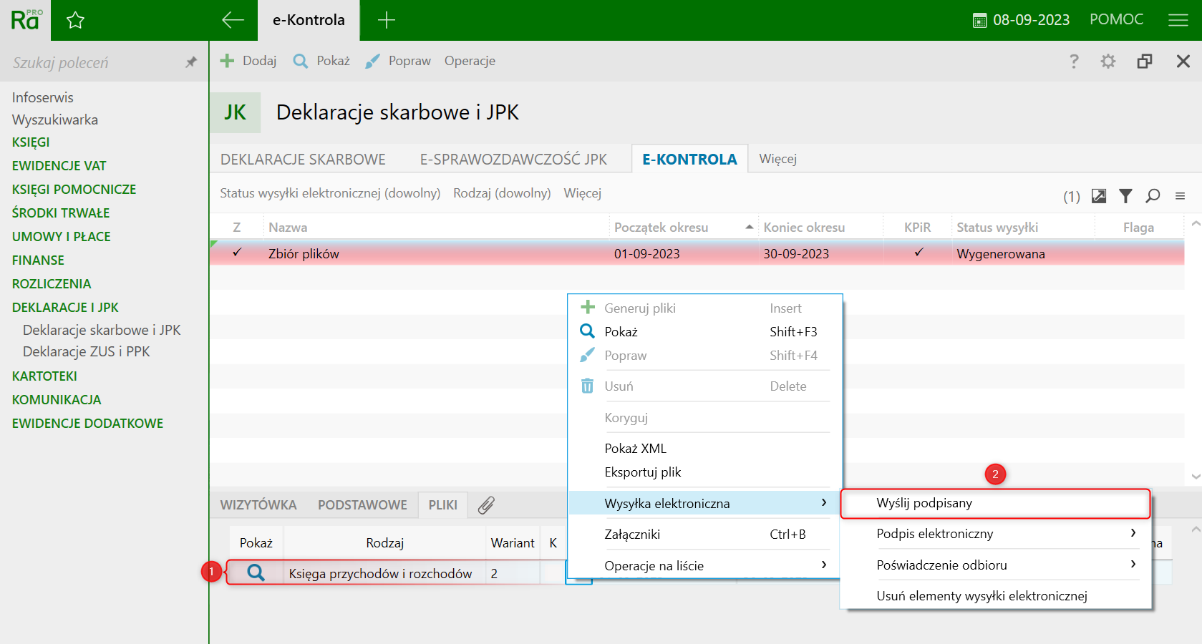This screenshot has width=1202, height=644.
Task: Toggle the KPiR checkmark for Zbiór plików
Action: click(x=919, y=253)
